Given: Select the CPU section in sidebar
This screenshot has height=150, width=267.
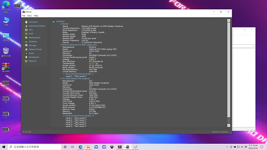Looking at the screenshot, I should (x=31, y=30).
